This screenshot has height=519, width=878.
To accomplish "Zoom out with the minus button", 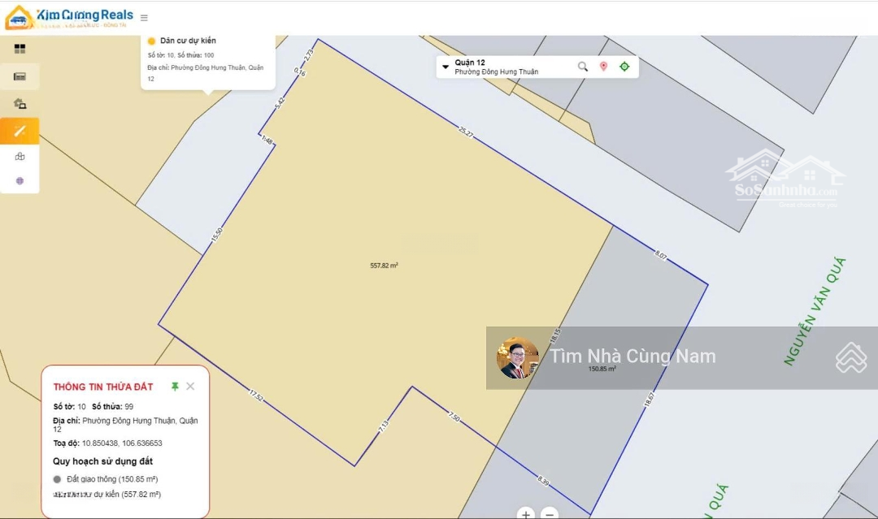I will pyautogui.click(x=550, y=513).
